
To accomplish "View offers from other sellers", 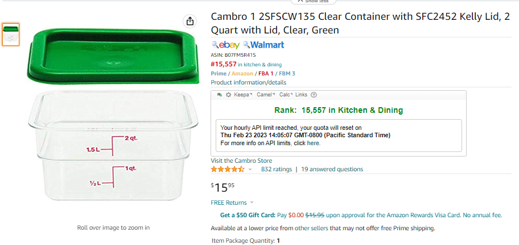I will (311, 228).
